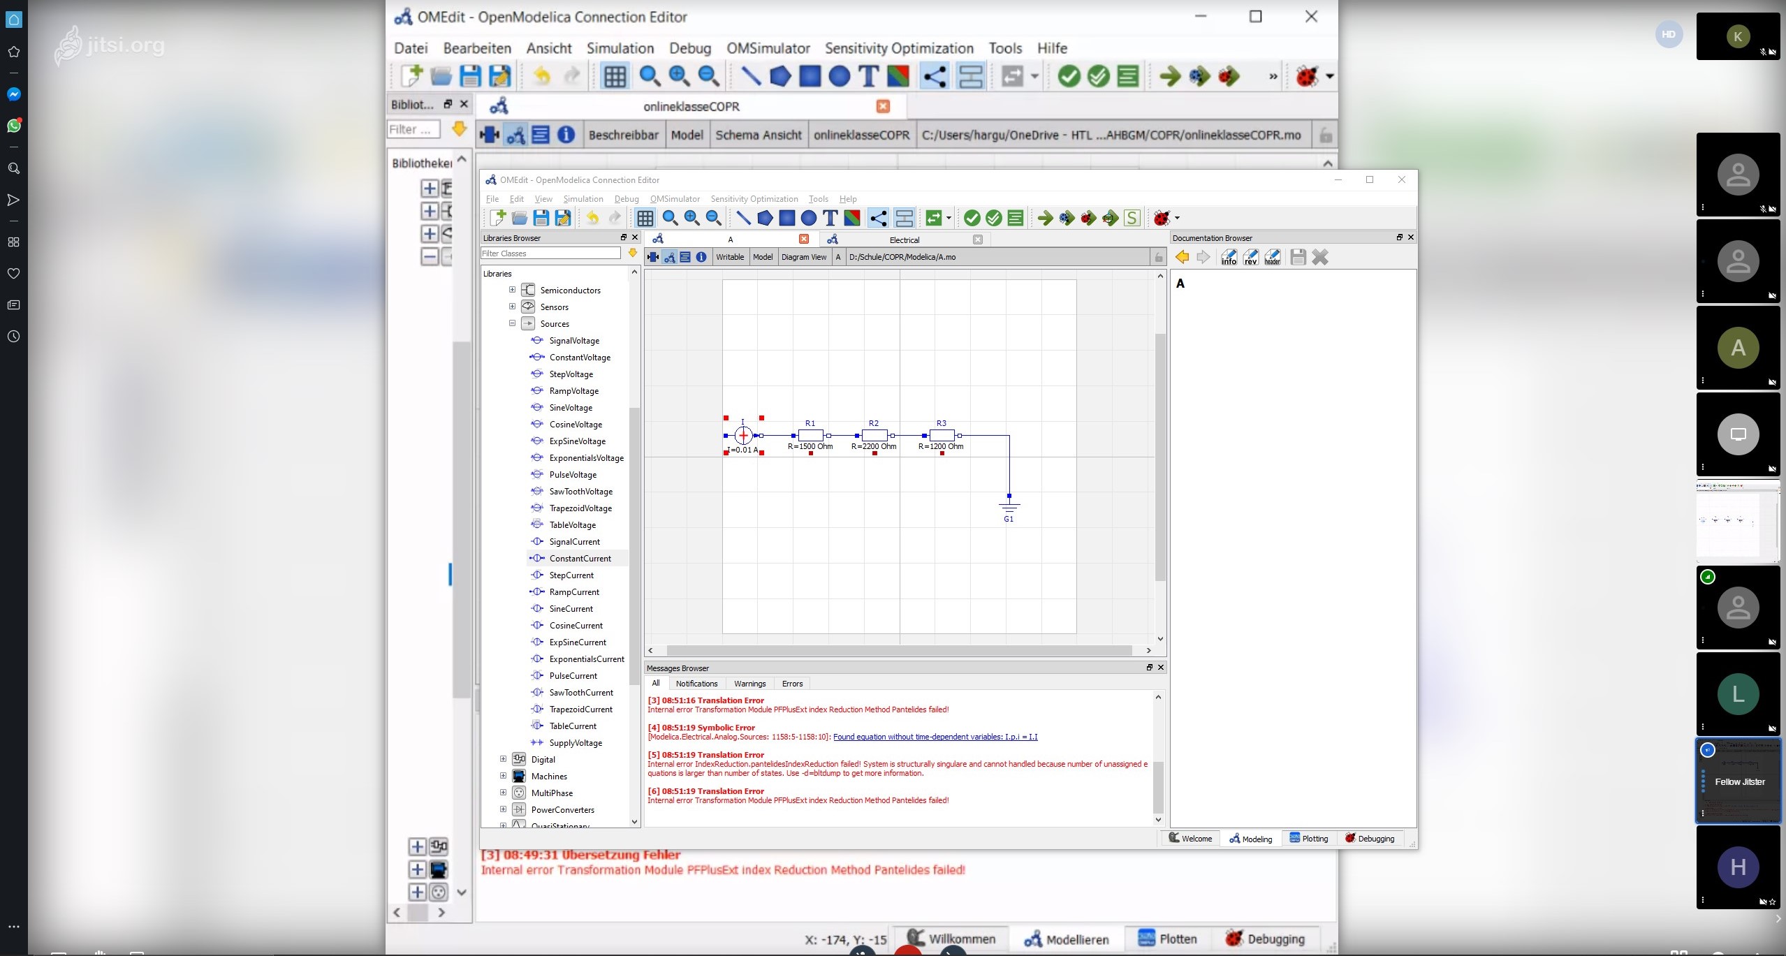This screenshot has width=1786, height=956.
Task: Show the Notifications tab in Messages Browser
Action: point(696,684)
